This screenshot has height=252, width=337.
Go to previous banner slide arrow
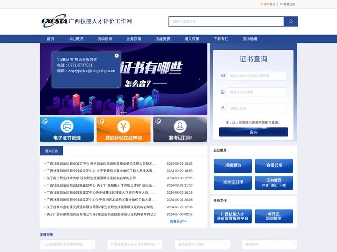pyautogui.click(x=47, y=79)
